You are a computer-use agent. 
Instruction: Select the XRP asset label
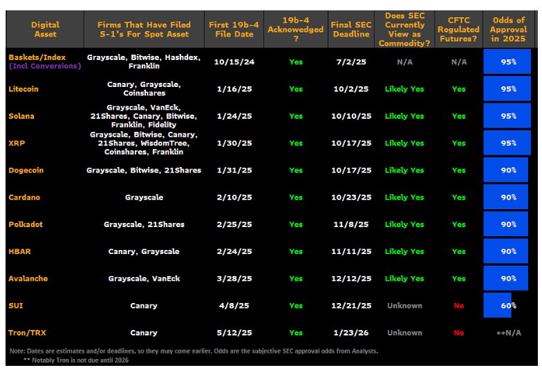pyautogui.click(x=17, y=144)
